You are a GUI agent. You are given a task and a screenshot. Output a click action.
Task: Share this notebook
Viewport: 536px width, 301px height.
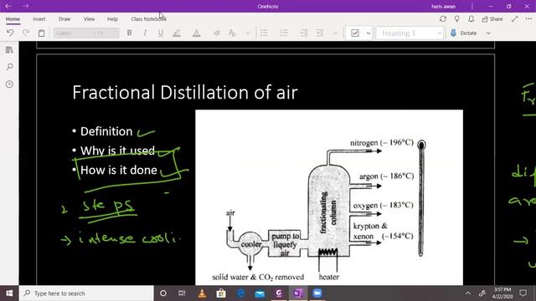(492, 19)
